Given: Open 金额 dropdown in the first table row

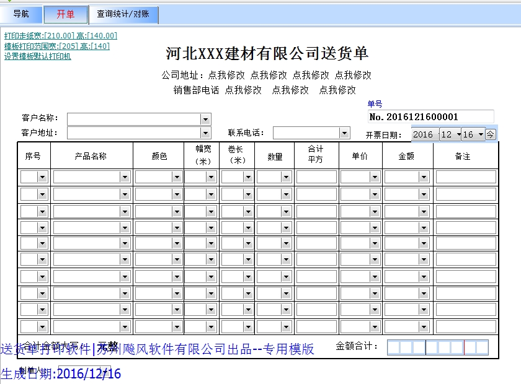Looking at the screenshot, I should pyautogui.click(x=424, y=177).
